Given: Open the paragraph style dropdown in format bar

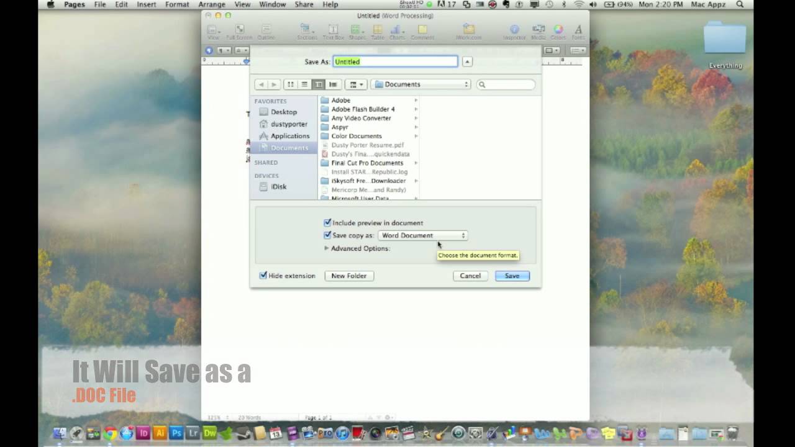Looking at the screenshot, I should coord(224,50).
